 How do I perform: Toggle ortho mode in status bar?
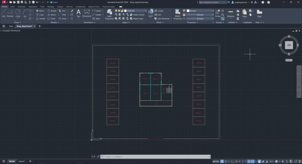pos(232,162)
